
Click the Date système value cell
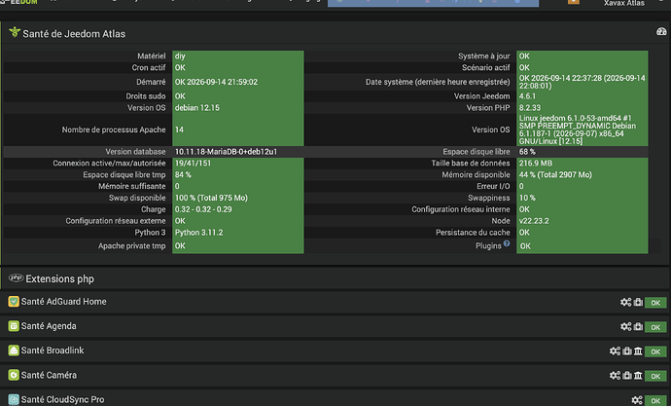pos(582,82)
